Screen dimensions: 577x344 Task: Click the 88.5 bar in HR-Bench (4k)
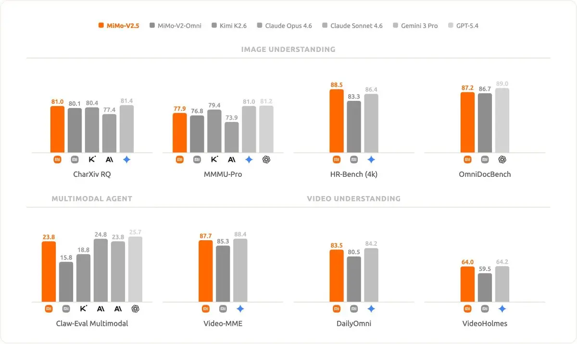pyautogui.click(x=337, y=121)
